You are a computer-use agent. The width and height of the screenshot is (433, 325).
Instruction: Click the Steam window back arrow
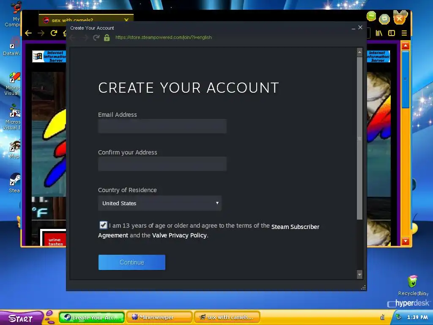click(73, 37)
